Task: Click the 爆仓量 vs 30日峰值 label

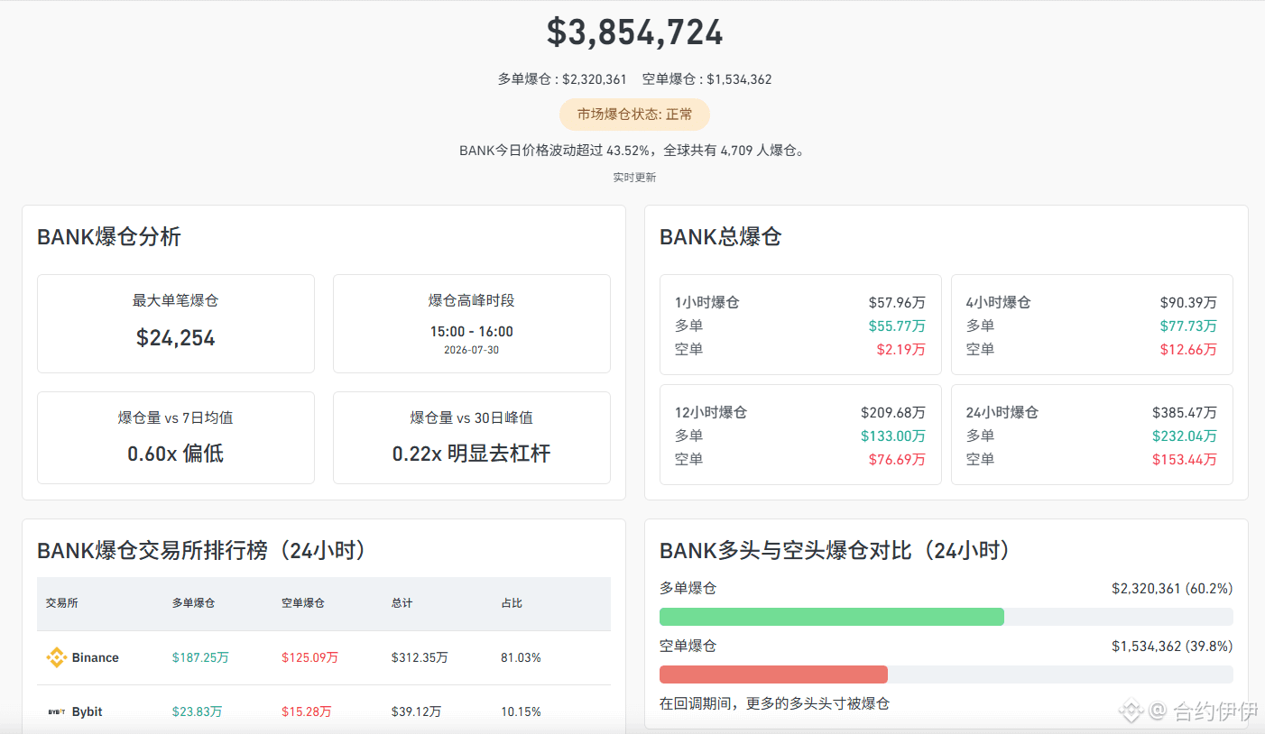Action: 472,418
